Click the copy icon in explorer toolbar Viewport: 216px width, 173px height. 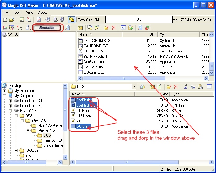[x=193, y=87]
